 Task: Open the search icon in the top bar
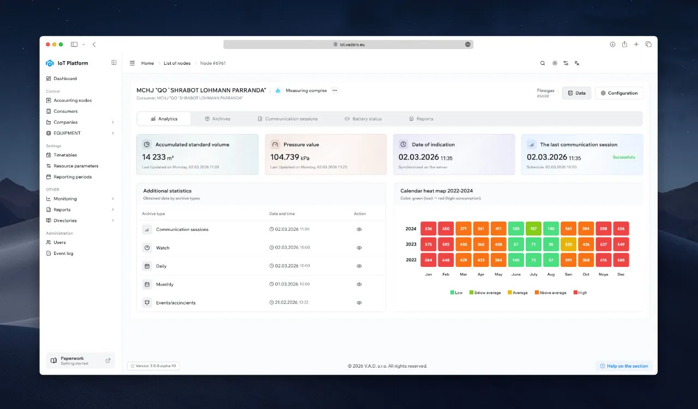tap(543, 63)
